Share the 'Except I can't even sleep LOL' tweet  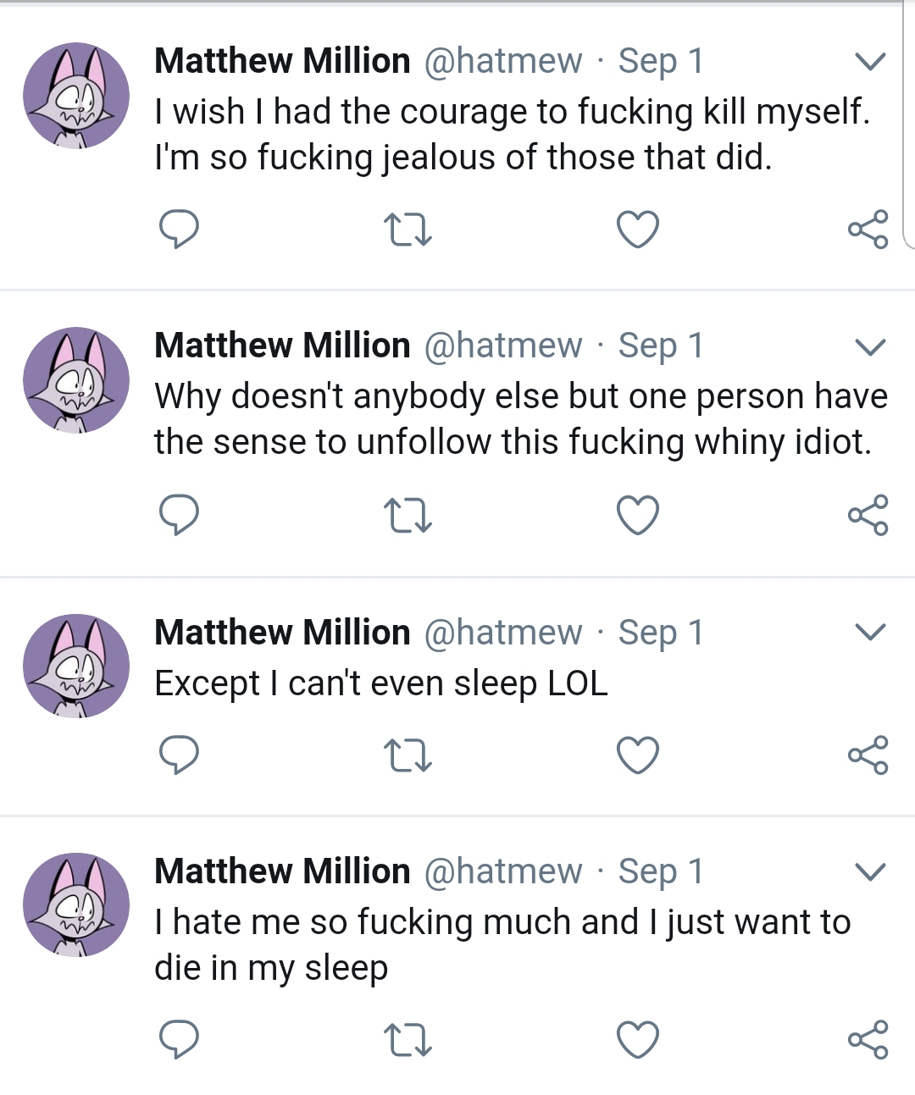pyautogui.click(x=868, y=755)
